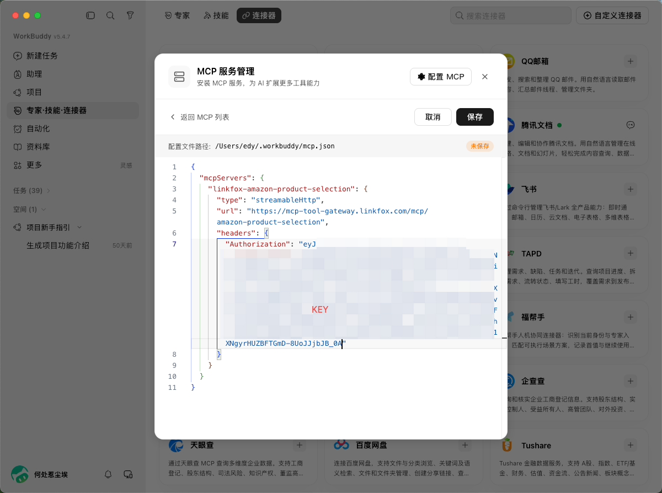Viewport: 662px width, 493px height.
Task: Add the Tushare connector with plus
Action: [x=631, y=445]
